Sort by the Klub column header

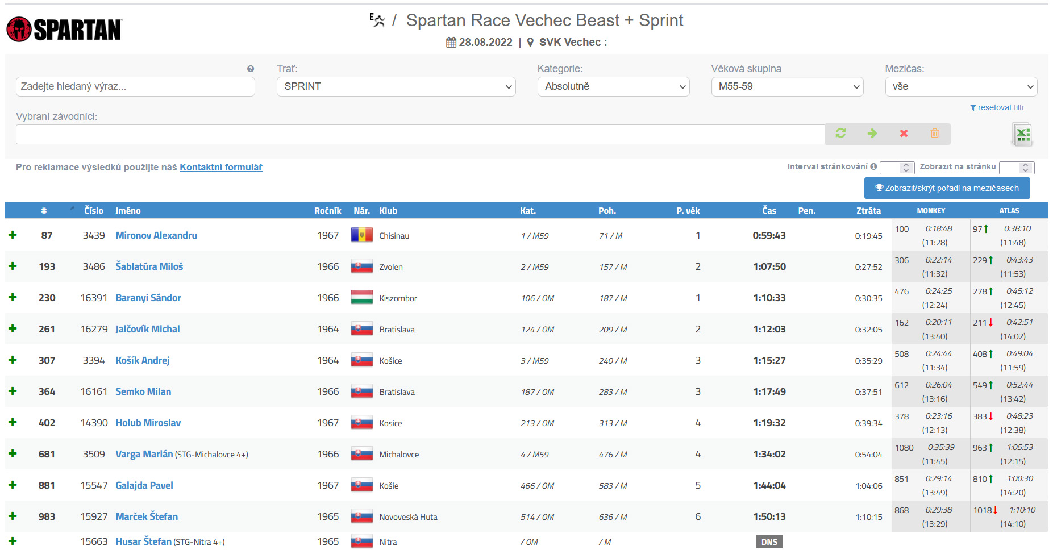[x=388, y=211]
